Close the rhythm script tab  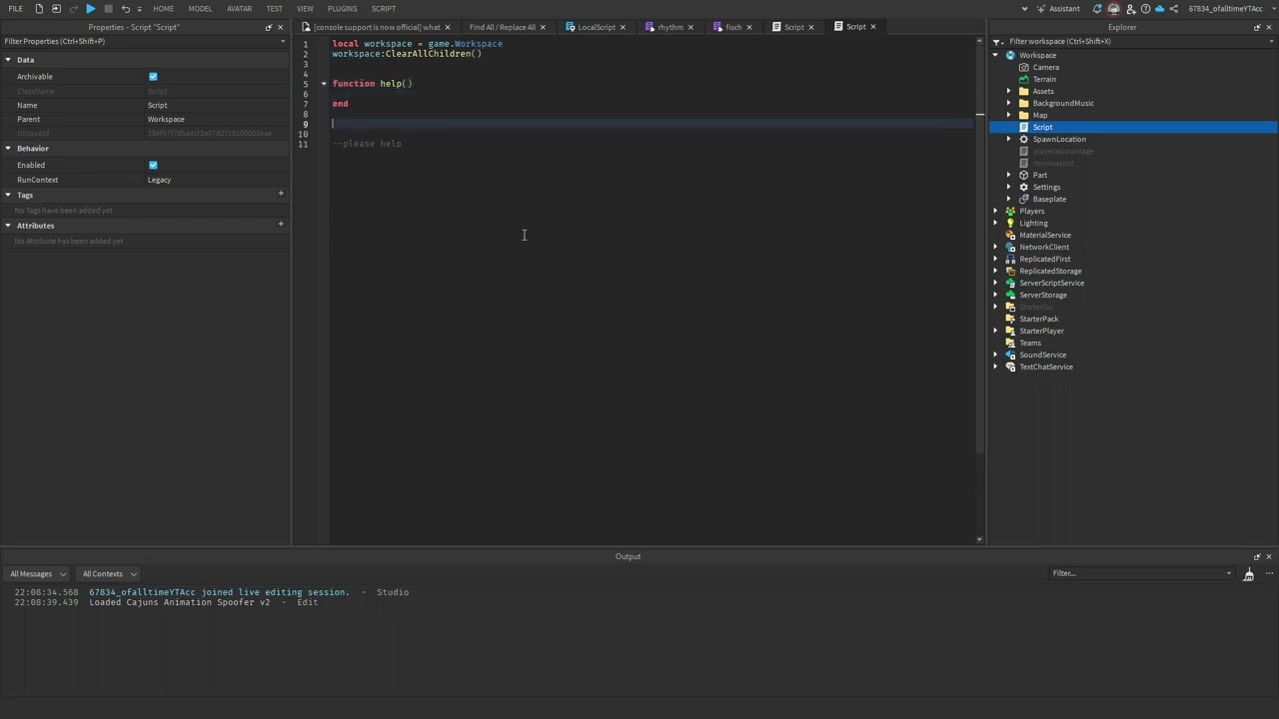coord(689,27)
